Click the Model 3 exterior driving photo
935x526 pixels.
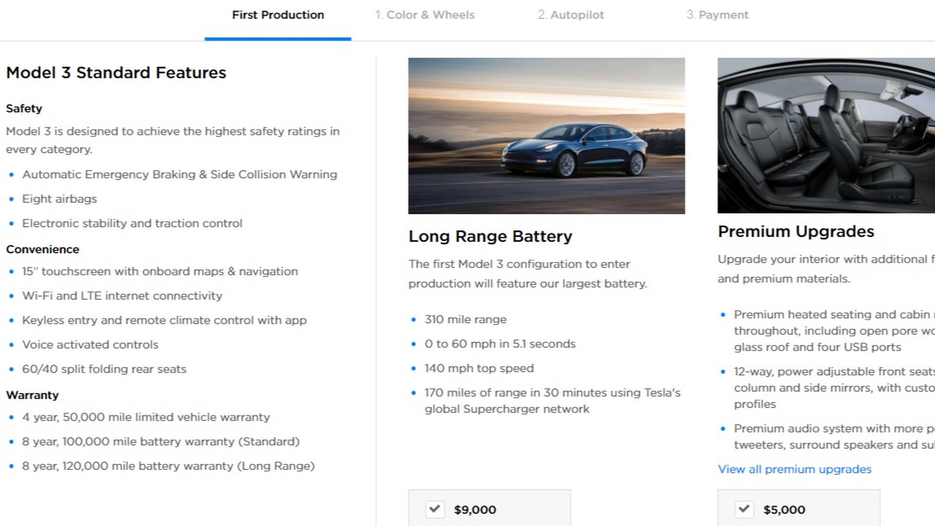[x=545, y=136]
